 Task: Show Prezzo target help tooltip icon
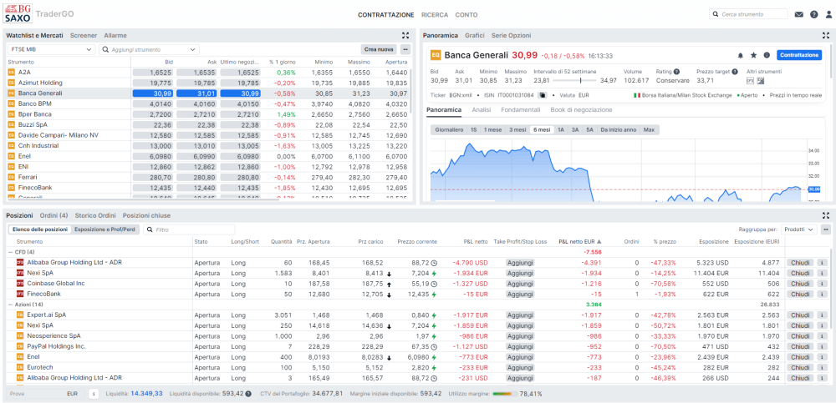[735, 72]
